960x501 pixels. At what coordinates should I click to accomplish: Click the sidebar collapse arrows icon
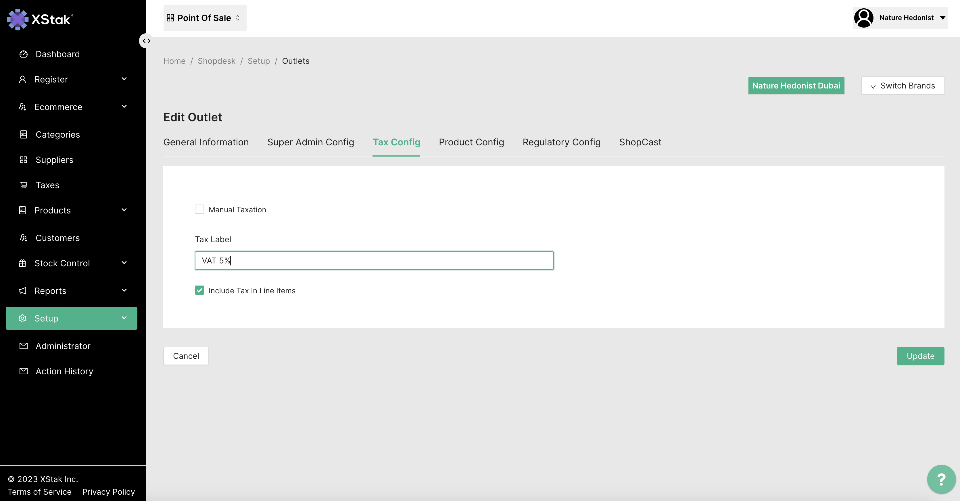(146, 41)
